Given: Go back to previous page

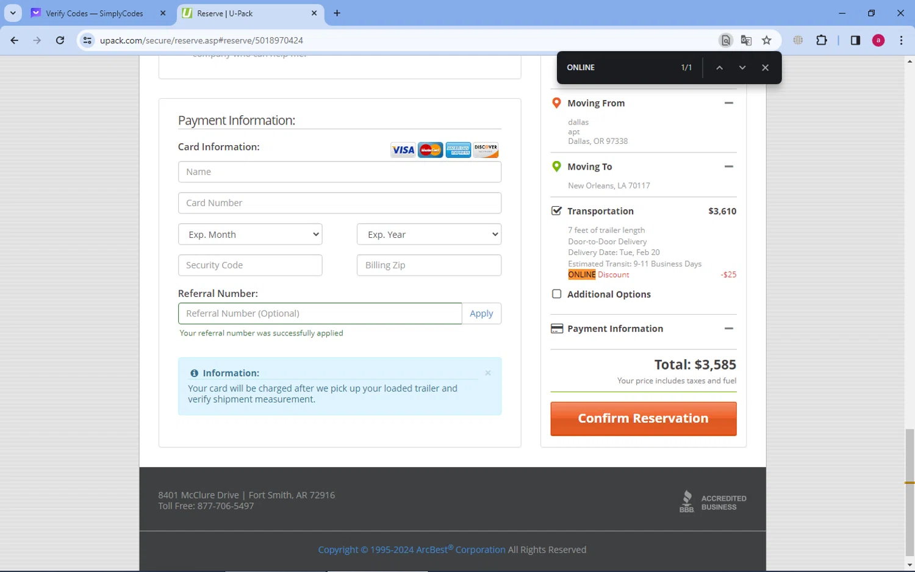Looking at the screenshot, I should 15,40.
